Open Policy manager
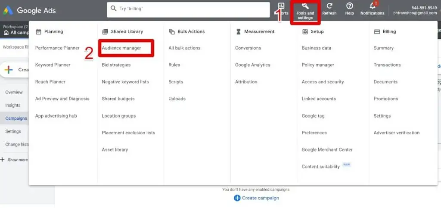441x208 pixels. pos(318,65)
